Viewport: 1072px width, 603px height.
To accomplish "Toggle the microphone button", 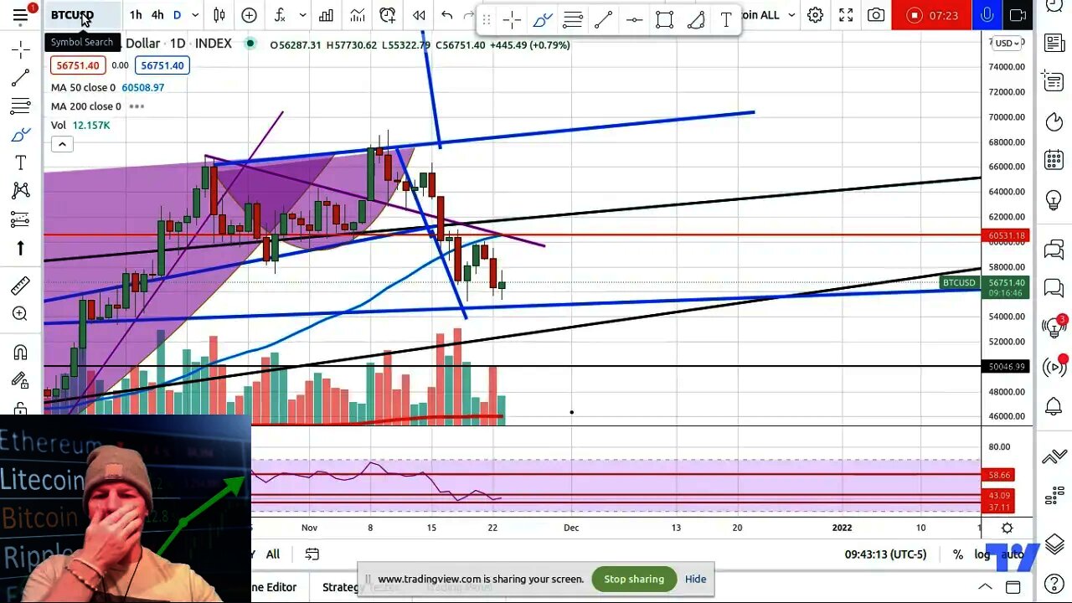I will click(987, 15).
